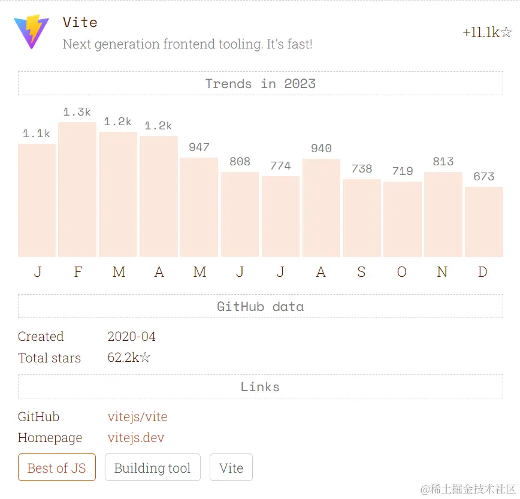
Task: Select the Best of JS tag
Action: [x=57, y=467]
